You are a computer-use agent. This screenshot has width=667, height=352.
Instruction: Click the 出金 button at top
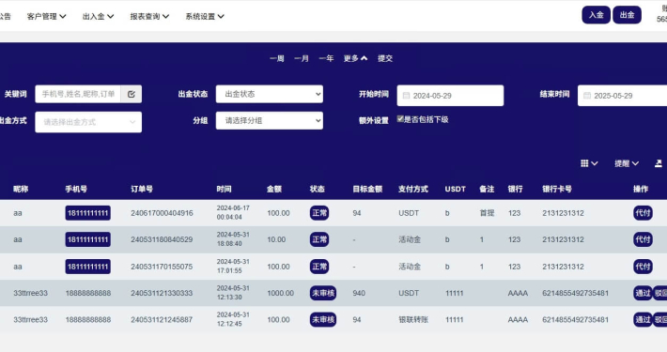click(627, 15)
